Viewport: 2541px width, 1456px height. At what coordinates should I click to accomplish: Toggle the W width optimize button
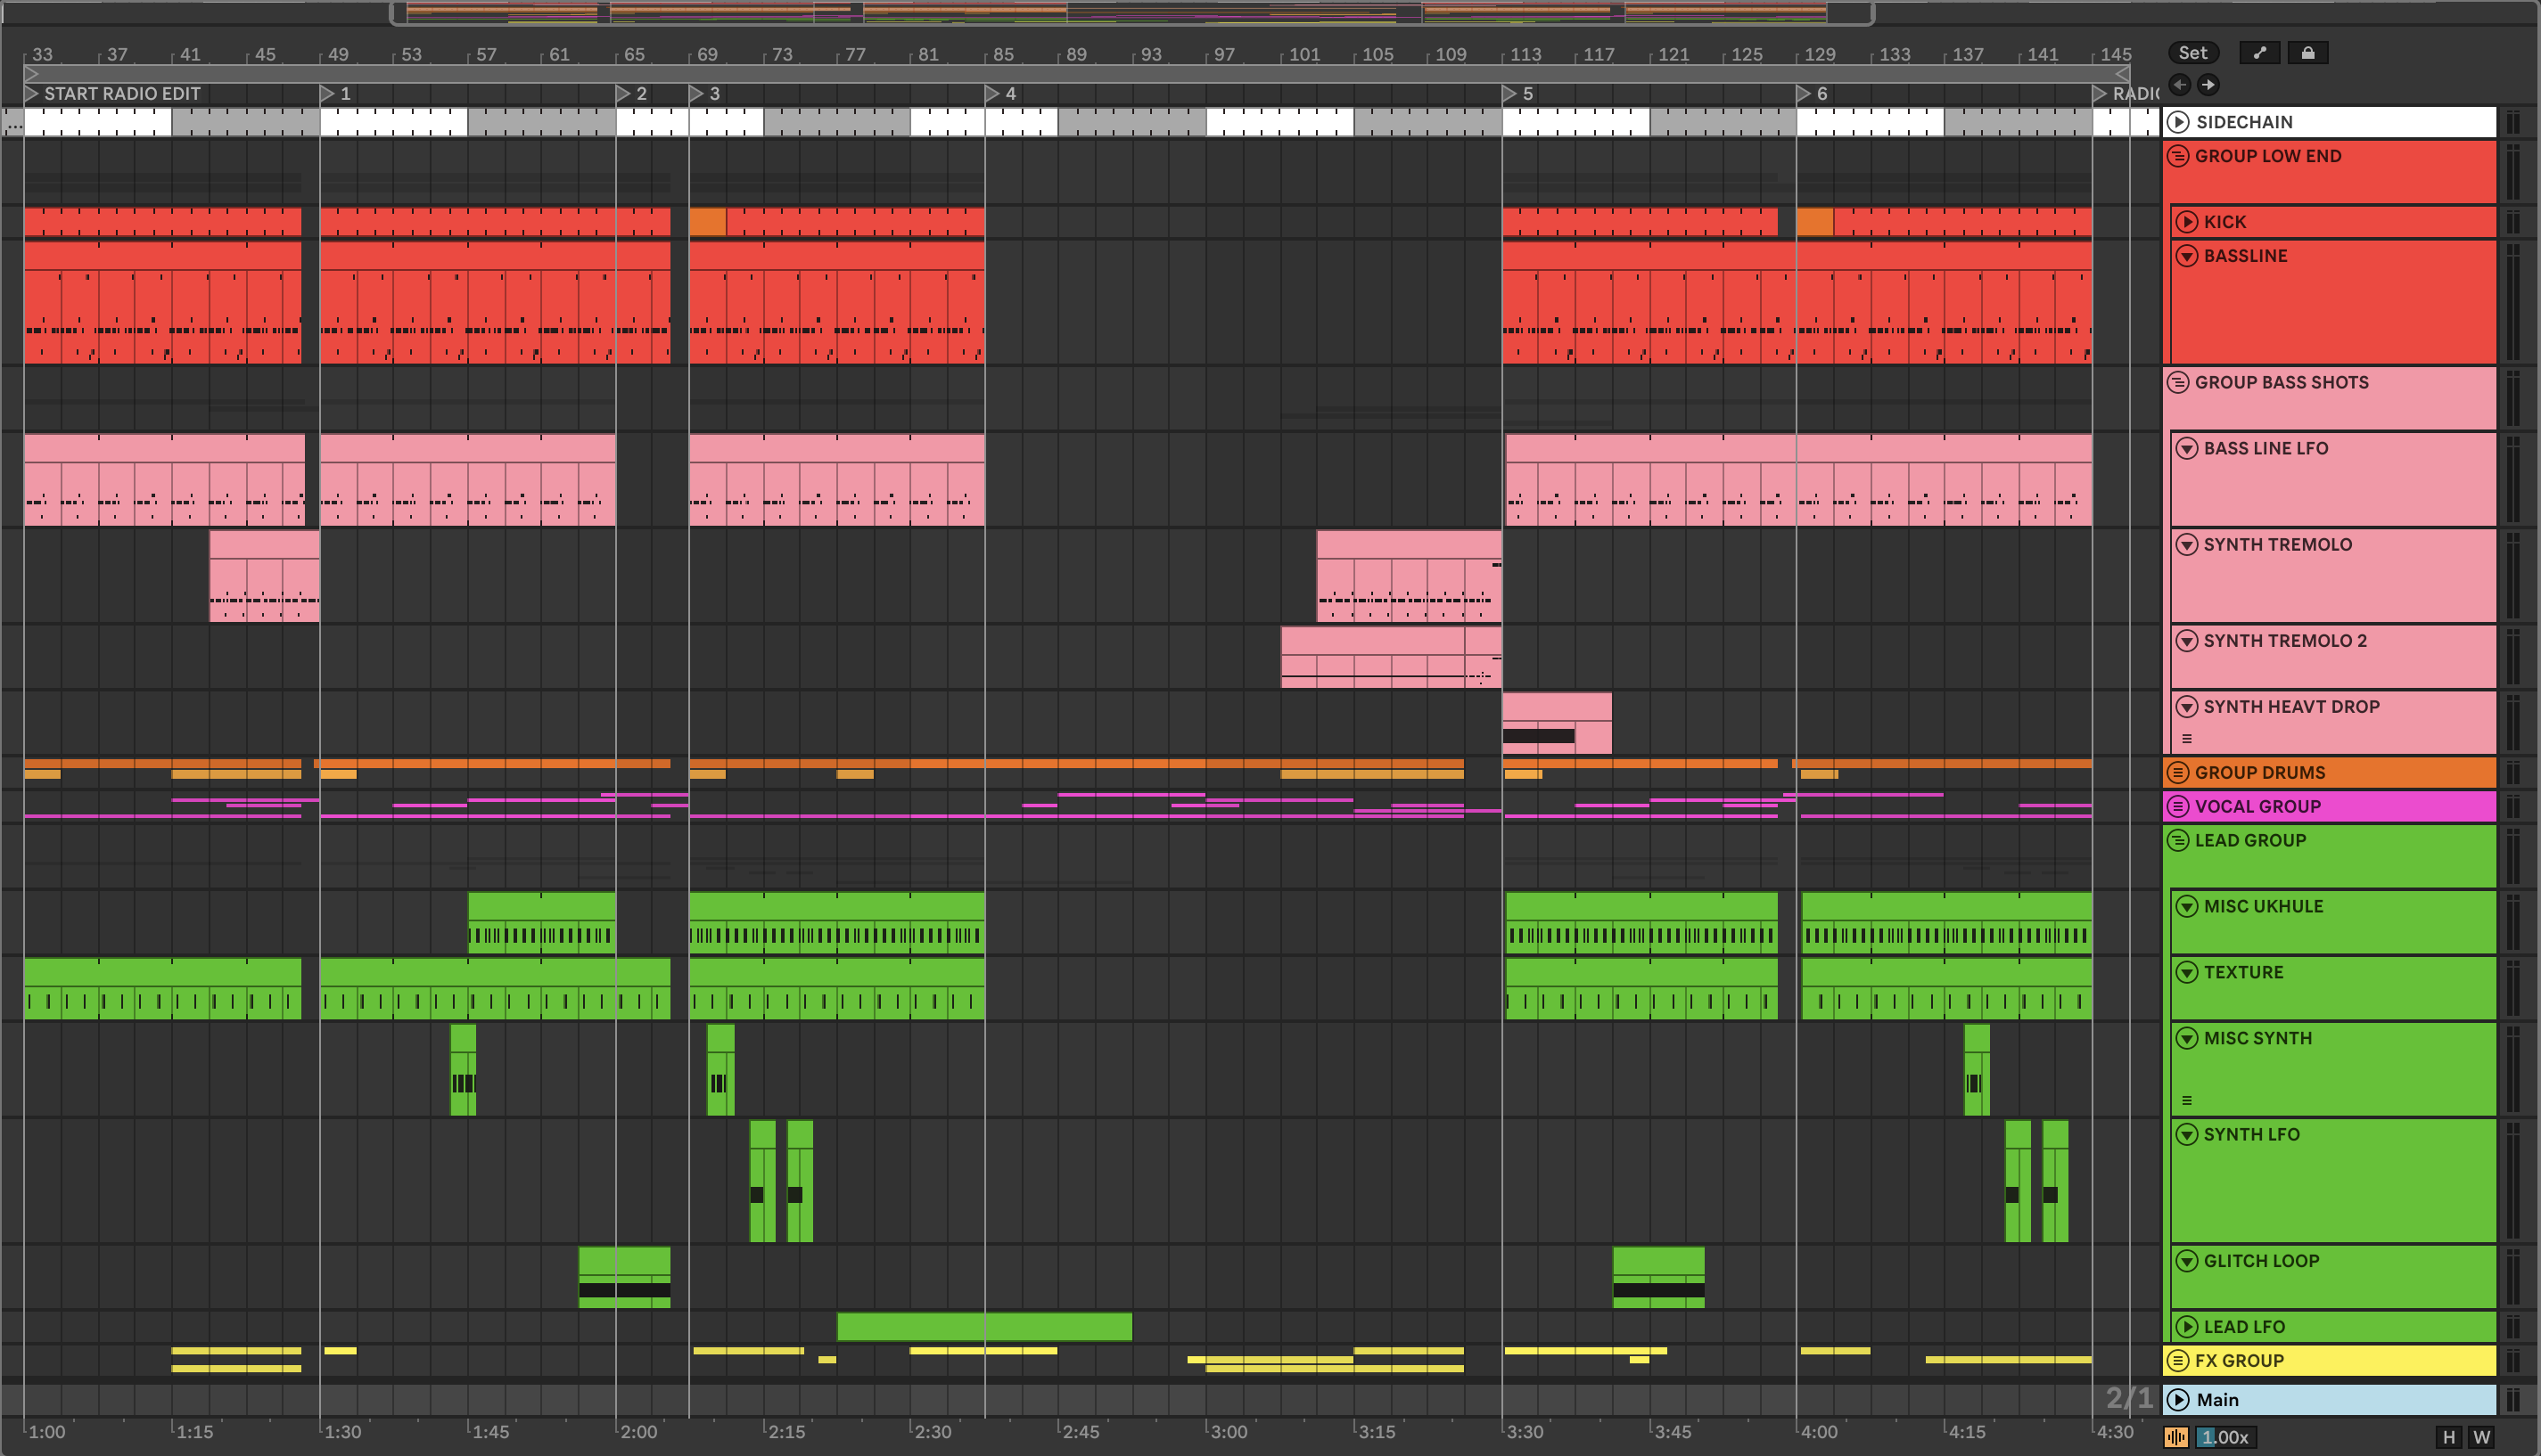(2482, 1437)
